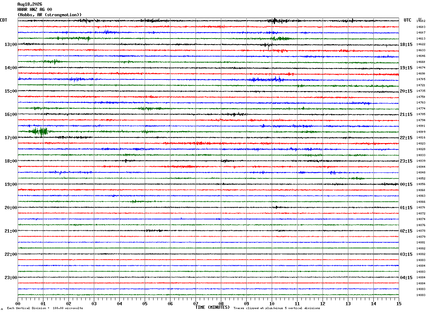This screenshot has width=427, height=313.
Task: Select the DC offset value 14705
Action: click(421, 79)
